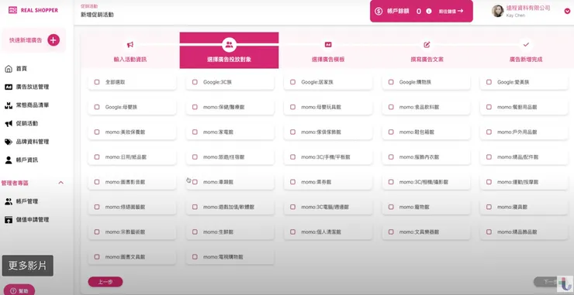The height and width of the screenshot is (295, 574).
Task: Check the momo:餐廚用品館 checkbox
Action: [x=489, y=107]
